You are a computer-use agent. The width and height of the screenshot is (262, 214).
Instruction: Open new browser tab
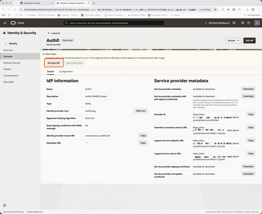[94, 3]
